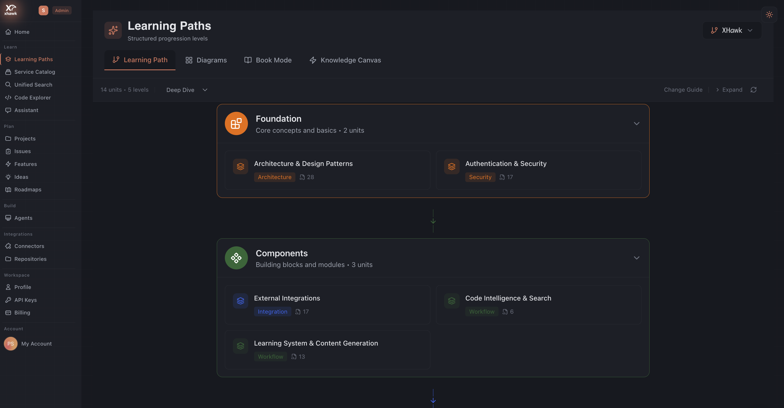Open the Learning Paths sidebar icon
Image resolution: width=784 pixels, height=408 pixels.
9,59
